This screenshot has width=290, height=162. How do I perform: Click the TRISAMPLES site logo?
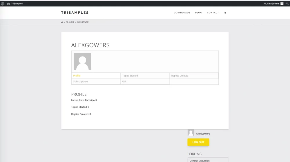click(75, 13)
